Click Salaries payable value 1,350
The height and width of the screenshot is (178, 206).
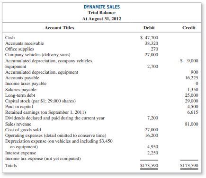point(193,90)
